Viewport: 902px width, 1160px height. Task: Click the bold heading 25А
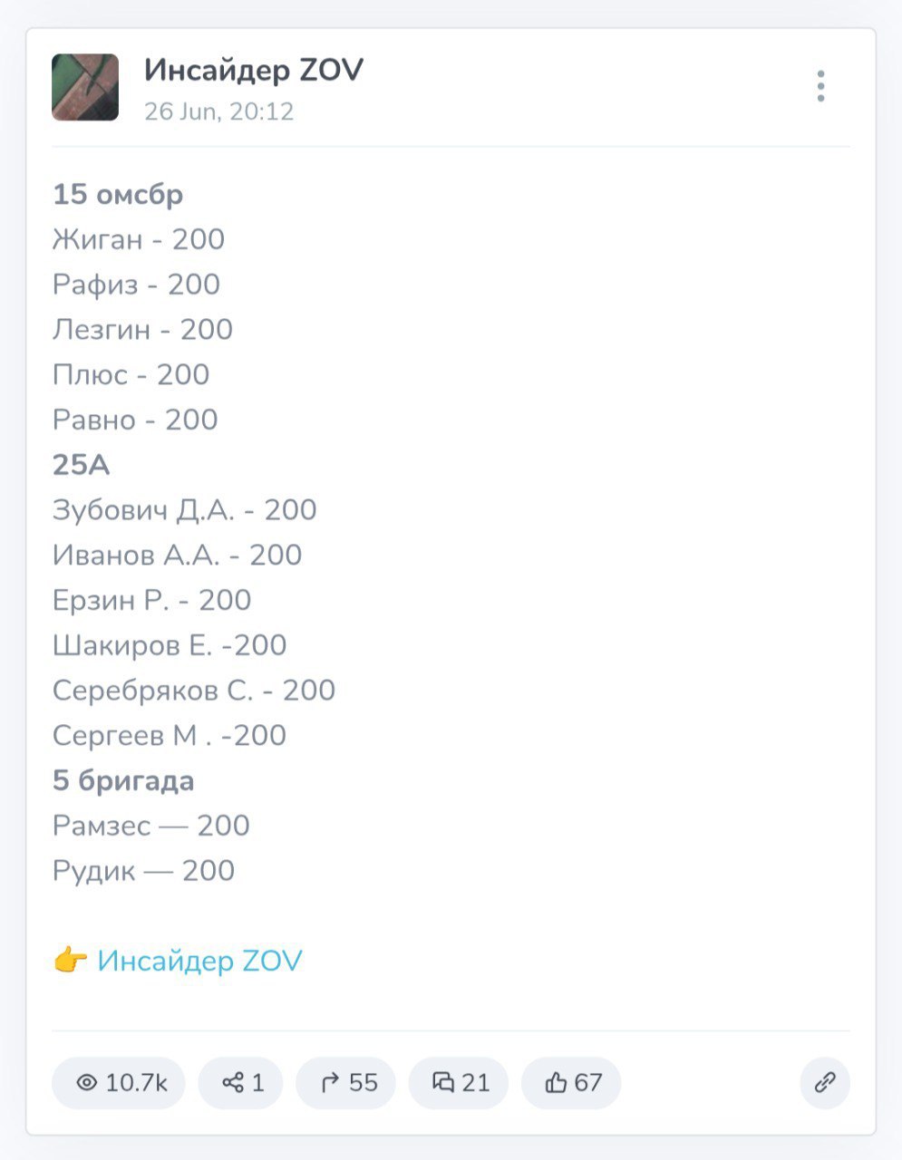[81, 465]
